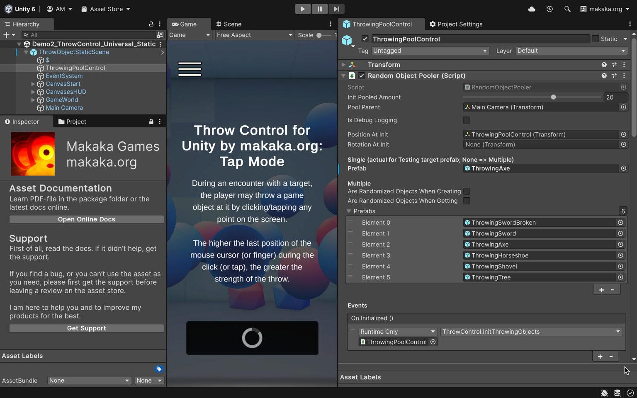Click the global search magnifier icon
The image size is (637, 398).
tap(567, 9)
